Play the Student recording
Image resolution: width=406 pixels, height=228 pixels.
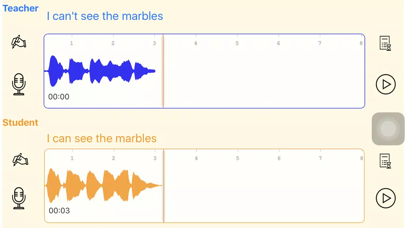(386, 198)
